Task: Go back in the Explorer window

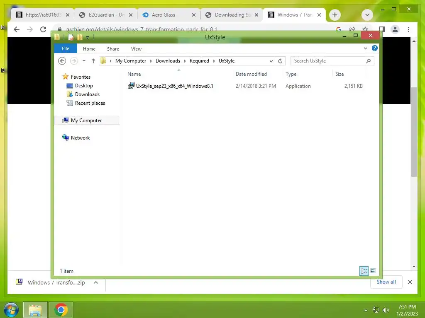Action: coord(62,61)
